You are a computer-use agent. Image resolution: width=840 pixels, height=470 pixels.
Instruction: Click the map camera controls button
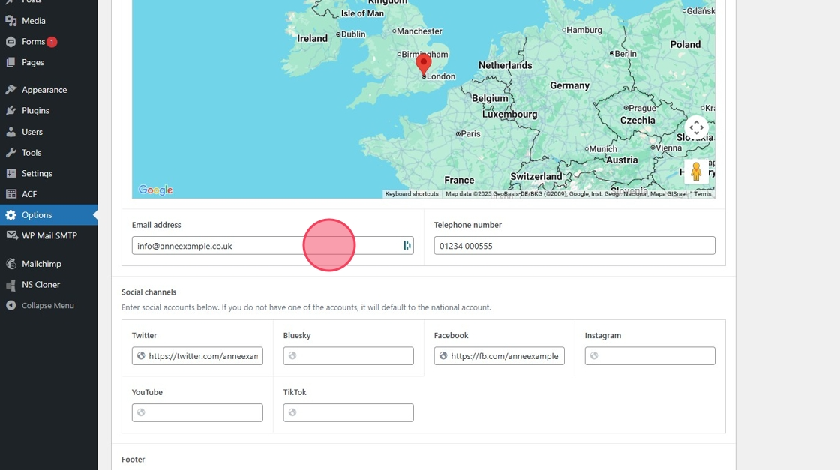click(x=696, y=127)
